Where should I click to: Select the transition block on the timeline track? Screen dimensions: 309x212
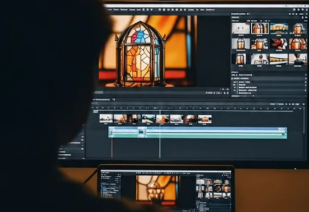[142, 132]
